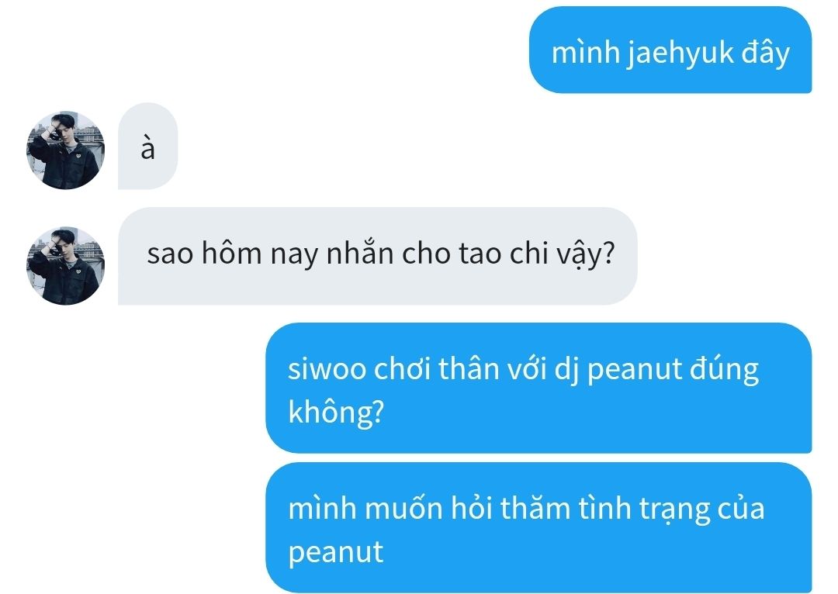This screenshot has width=838, height=594.
Task: Tap the avatar next to 'sao hôm nay' message
Action: (x=65, y=265)
